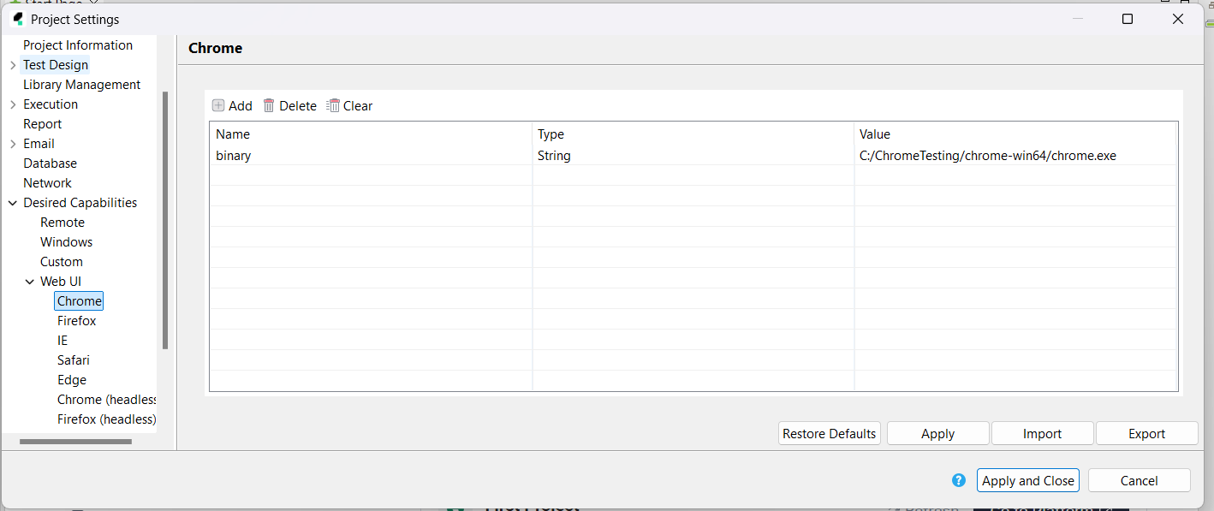This screenshot has height=511, width=1214.
Task: Select the Chrome tree item
Action: point(79,301)
